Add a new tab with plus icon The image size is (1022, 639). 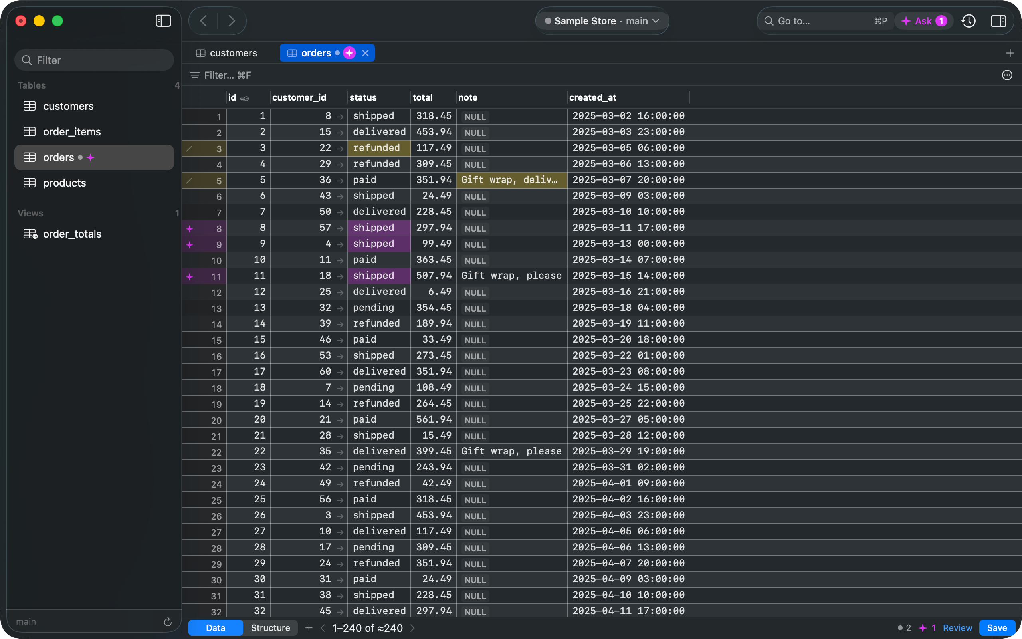click(1010, 53)
